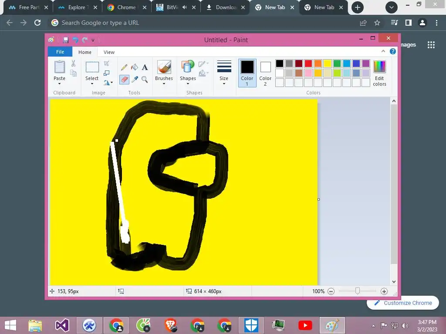Click the Chrome share page icon
Screen dimensions: 446x334
coord(363,23)
